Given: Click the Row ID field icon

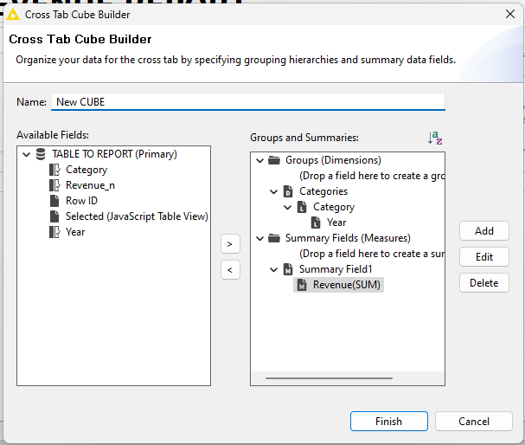Looking at the screenshot, I should coord(54,201).
